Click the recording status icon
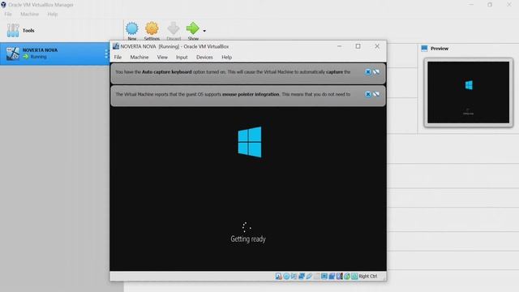519x292 pixels. coord(332,276)
